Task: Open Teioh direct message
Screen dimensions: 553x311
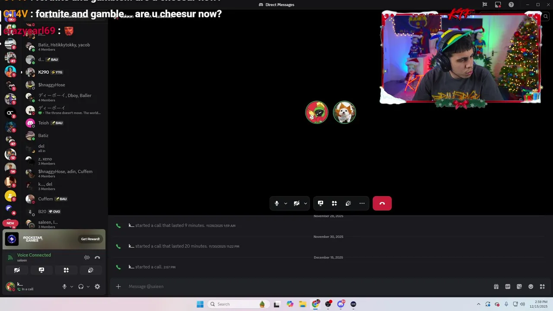Action: coord(64,123)
